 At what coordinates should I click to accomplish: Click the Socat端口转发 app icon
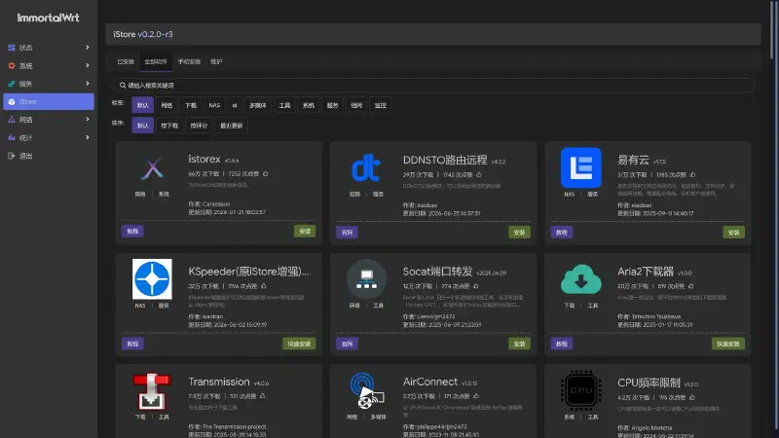click(366, 279)
